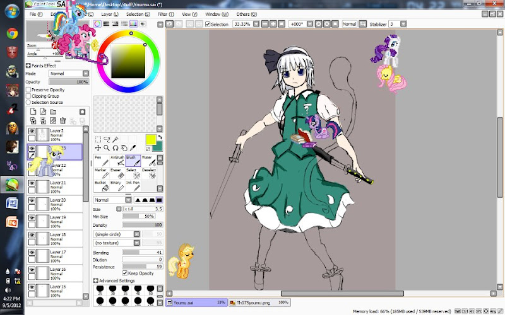Choose the Deselect pen tool

(x=148, y=173)
